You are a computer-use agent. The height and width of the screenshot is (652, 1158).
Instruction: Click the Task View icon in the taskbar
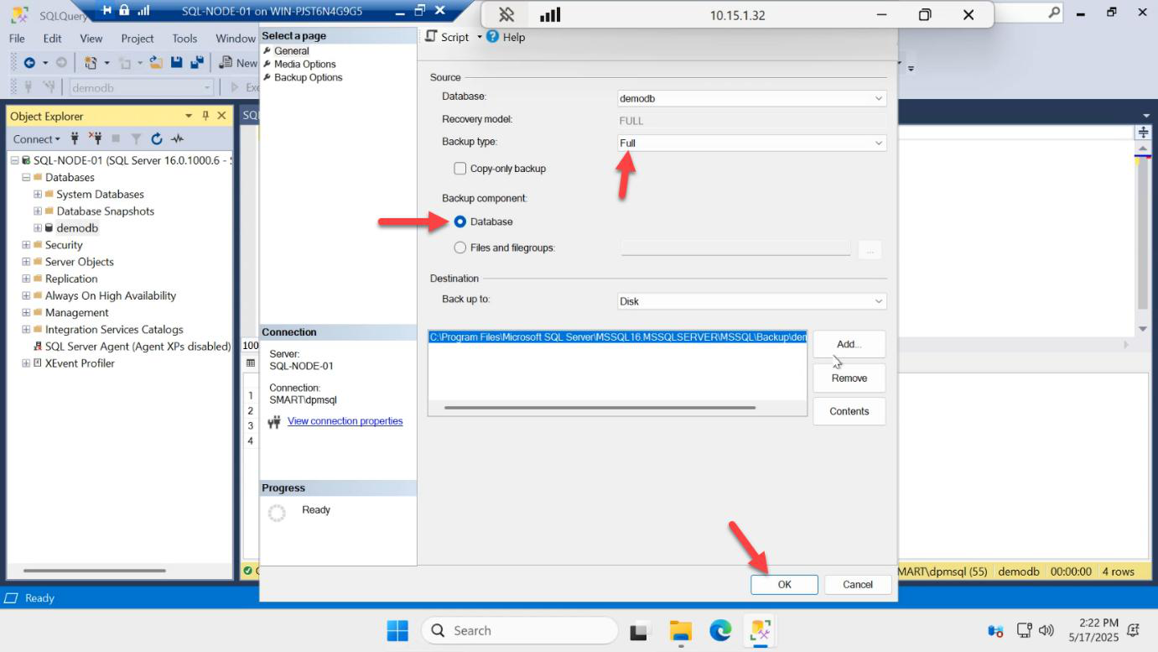coord(641,630)
